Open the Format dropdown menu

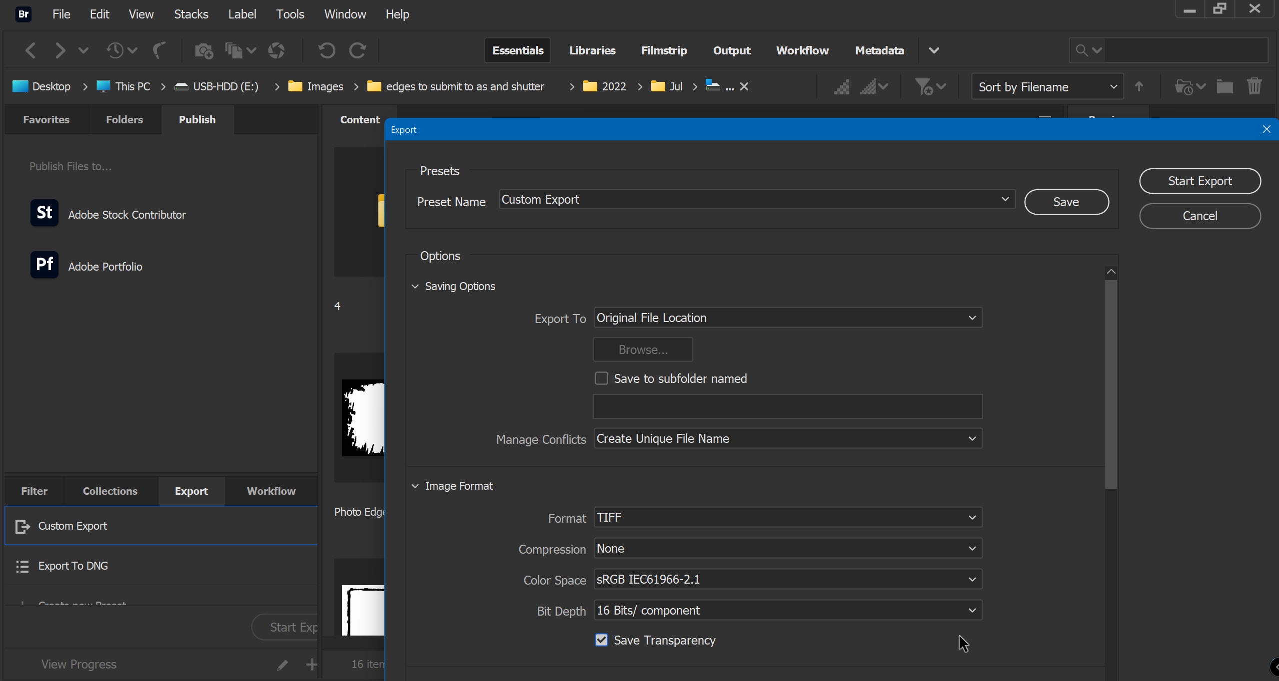coord(786,517)
